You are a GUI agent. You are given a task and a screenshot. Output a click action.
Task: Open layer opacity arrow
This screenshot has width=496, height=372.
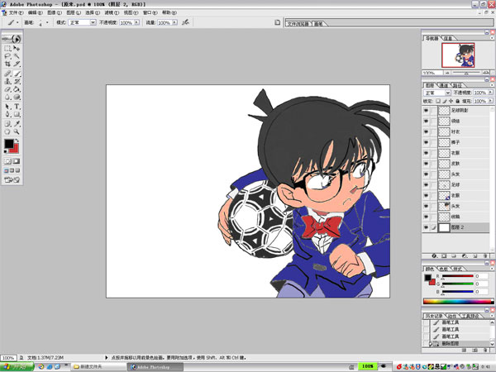tap(490, 93)
